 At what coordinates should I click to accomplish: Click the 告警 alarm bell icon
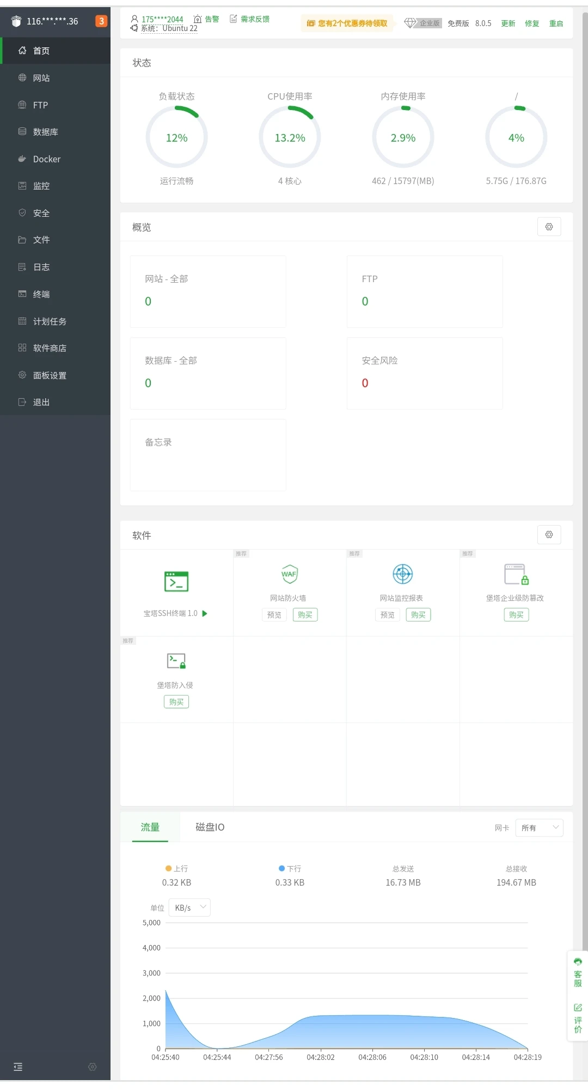[x=198, y=19]
